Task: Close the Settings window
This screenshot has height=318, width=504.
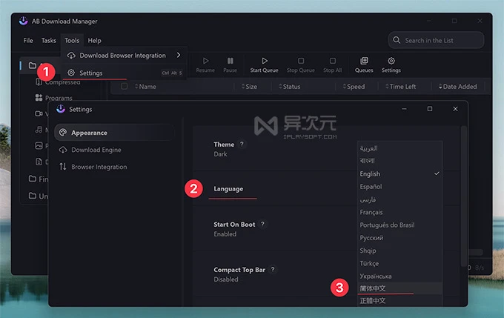Action: click(456, 109)
